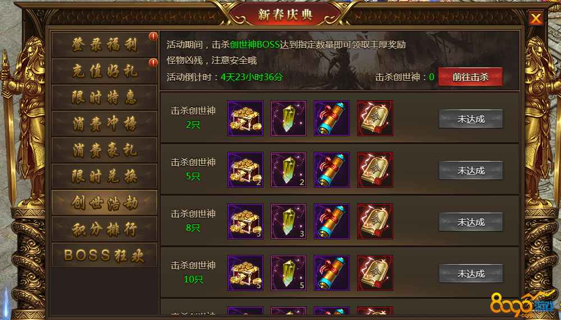The image size is (561, 320).
Task: Click scroll reward icon in 8只 row
Action: click(x=332, y=221)
